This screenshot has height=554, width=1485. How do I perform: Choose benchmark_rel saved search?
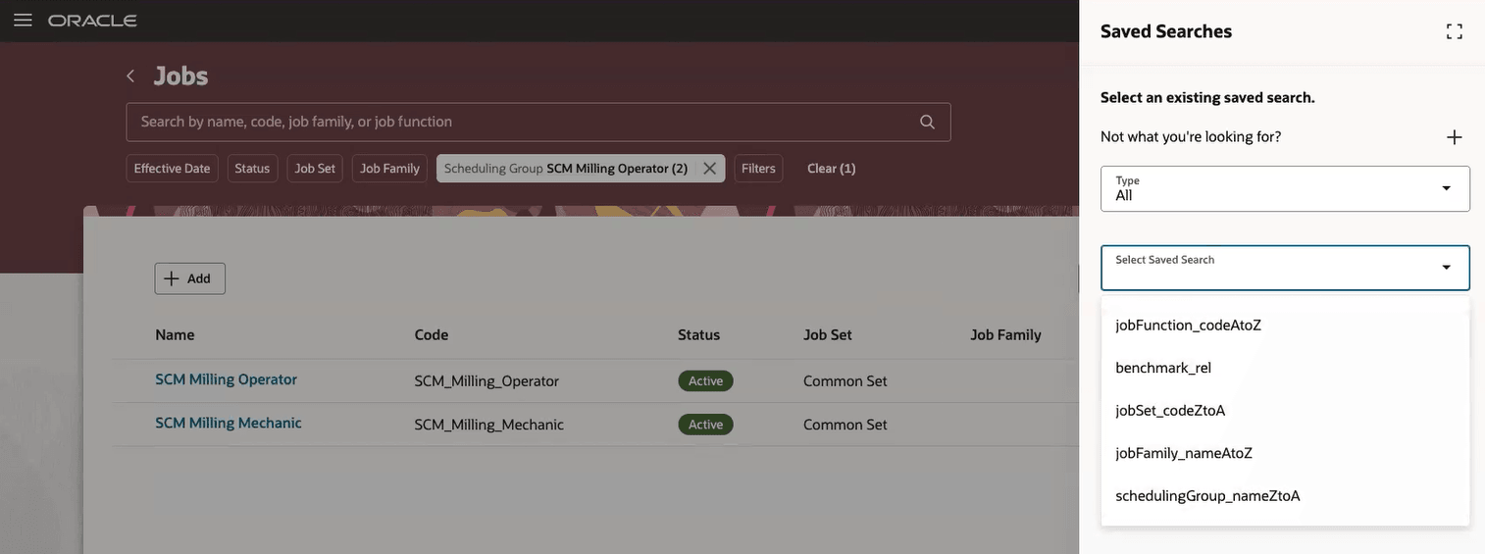point(1163,368)
